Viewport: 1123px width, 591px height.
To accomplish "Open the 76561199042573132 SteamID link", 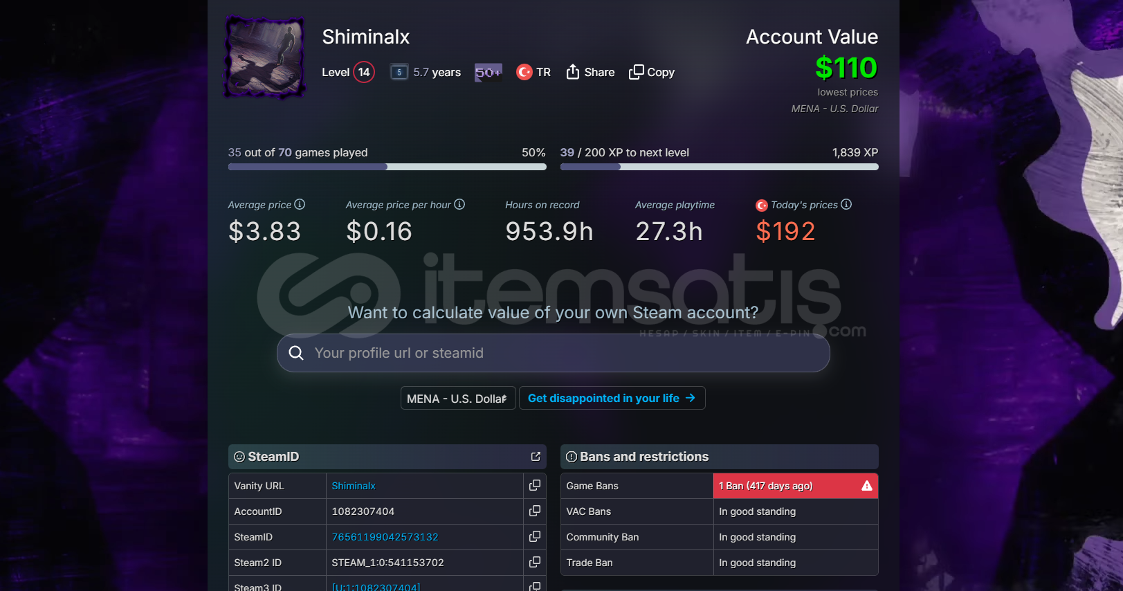I will pyautogui.click(x=385, y=537).
